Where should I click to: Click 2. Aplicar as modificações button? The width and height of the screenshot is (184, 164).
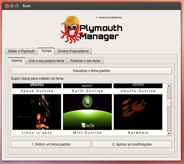point(132,144)
